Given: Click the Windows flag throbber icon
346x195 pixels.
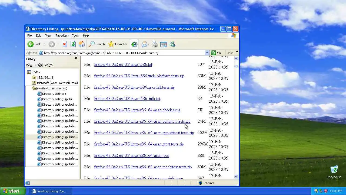Looking at the screenshot, I should (234, 35).
